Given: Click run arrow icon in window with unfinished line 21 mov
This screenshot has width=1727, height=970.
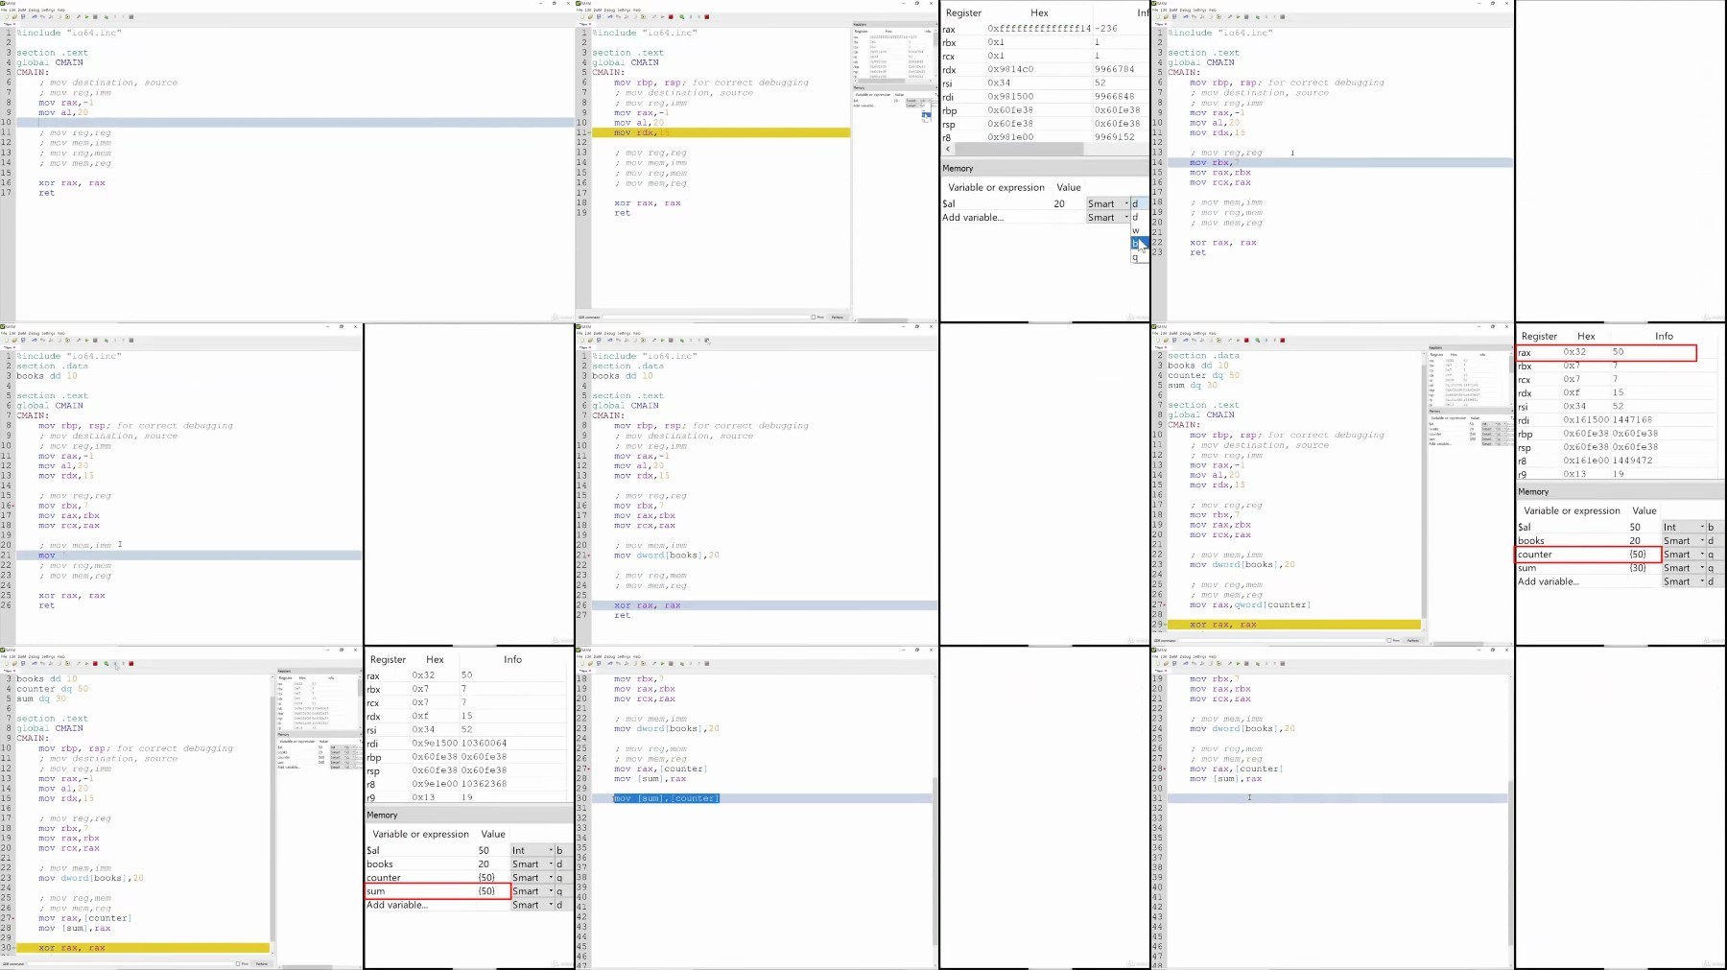Looking at the screenshot, I should tap(87, 340).
